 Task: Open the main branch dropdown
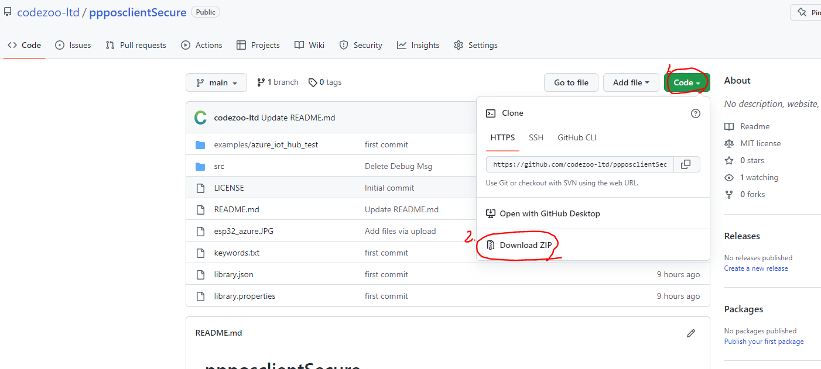[x=216, y=82]
